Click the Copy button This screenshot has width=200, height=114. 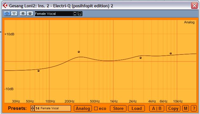[173, 108]
